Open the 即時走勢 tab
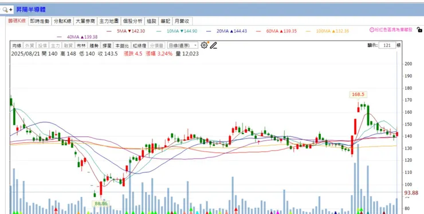 pos(40,21)
